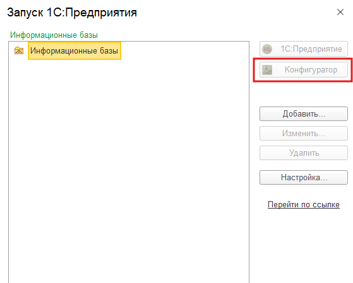The image size is (353, 283).
Task: Select the Информационные базы tree node
Action: tap(75, 51)
